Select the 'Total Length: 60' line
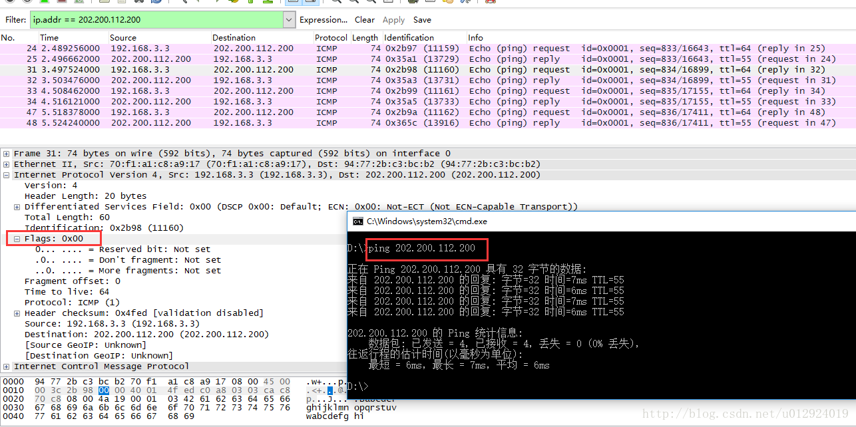Image resolution: width=856 pixels, height=427 pixels. [67, 217]
